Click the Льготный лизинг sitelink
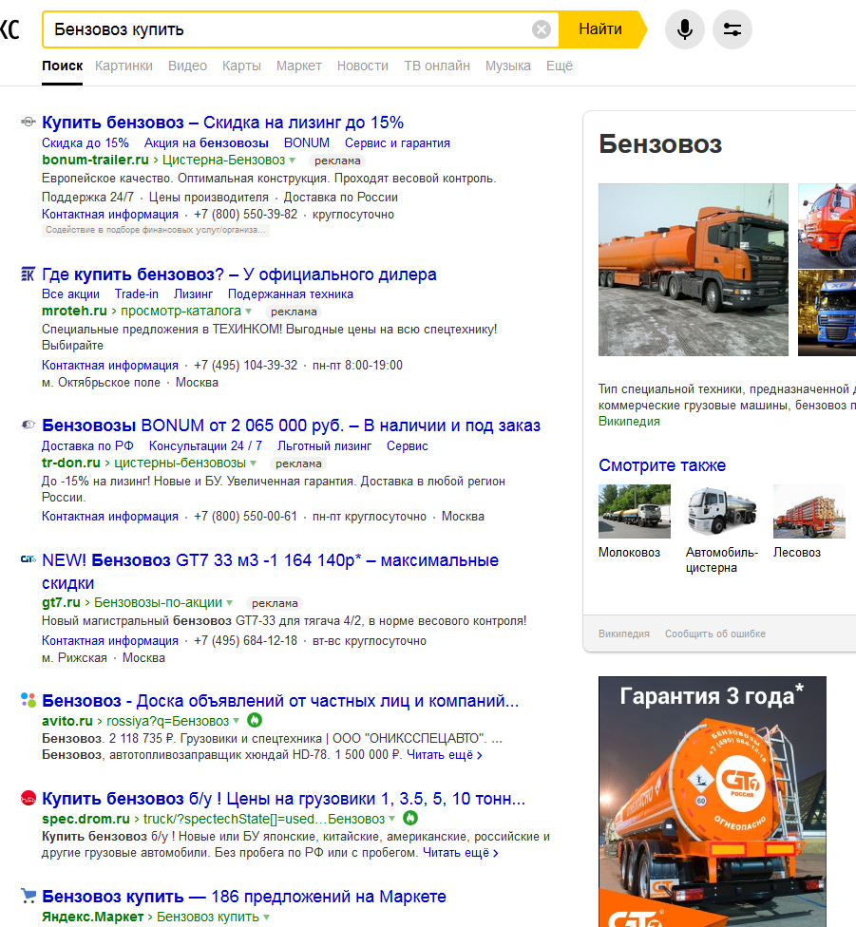 pyautogui.click(x=324, y=445)
